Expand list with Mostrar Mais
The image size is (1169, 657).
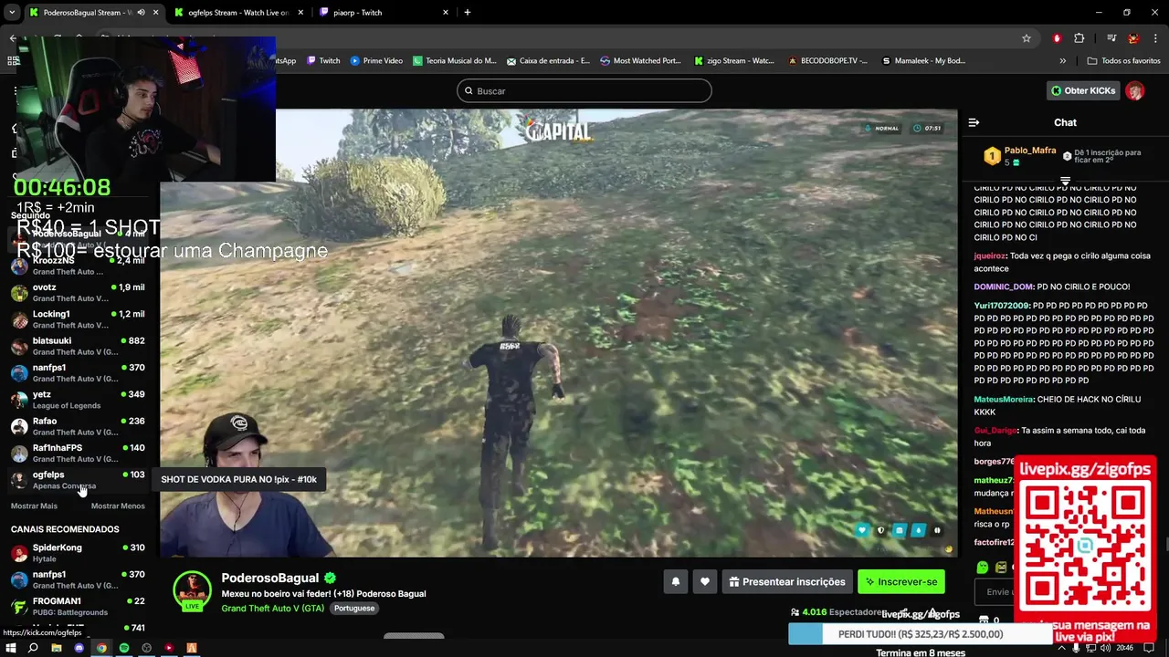pos(34,506)
